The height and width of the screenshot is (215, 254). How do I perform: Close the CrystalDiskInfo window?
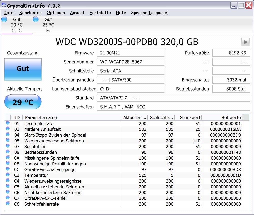point(249,5)
